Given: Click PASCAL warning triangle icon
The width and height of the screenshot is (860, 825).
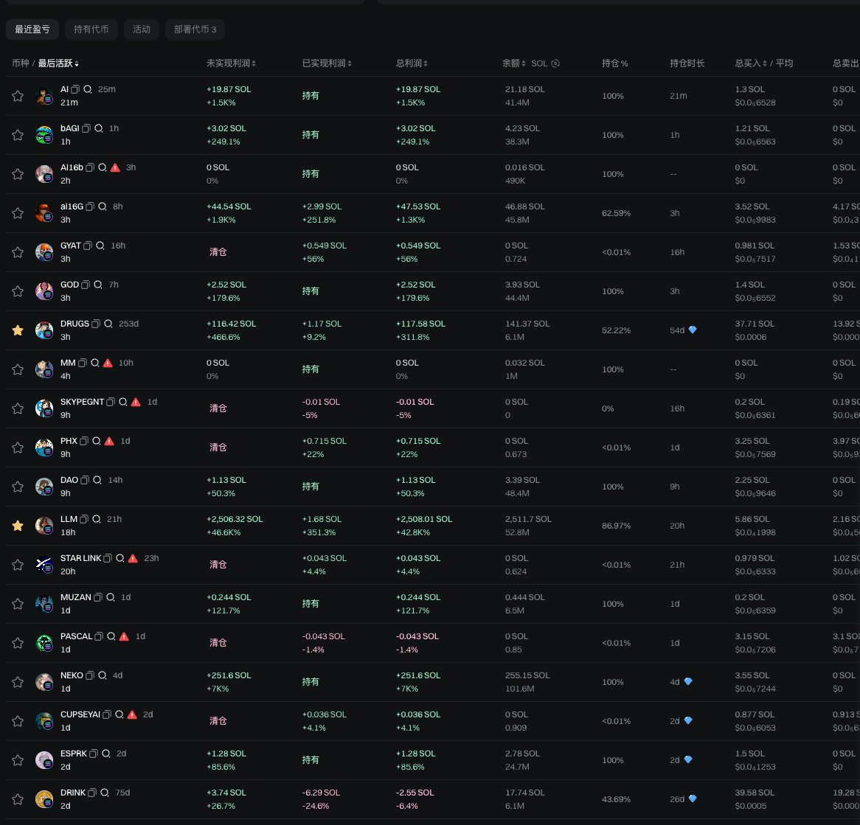Looking at the screenshot, I should click(x=124, y=636).
